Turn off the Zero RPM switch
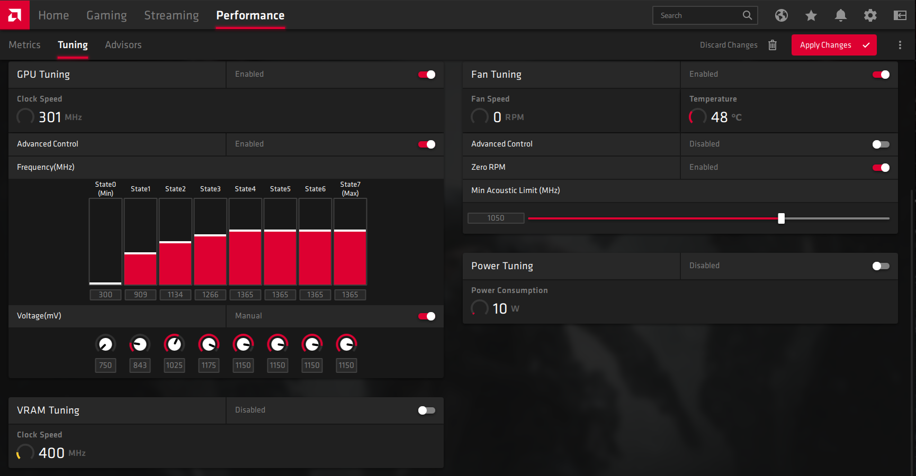The width and height of the screenshot is (916, 476). pyautogui.click(x=881, y=168)
